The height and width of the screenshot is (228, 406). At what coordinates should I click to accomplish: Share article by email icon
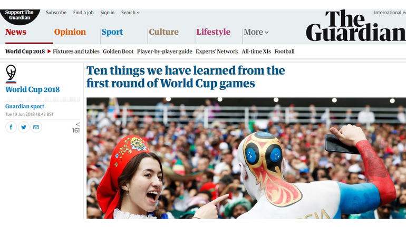pyautogui.click(x=36, y=127)
